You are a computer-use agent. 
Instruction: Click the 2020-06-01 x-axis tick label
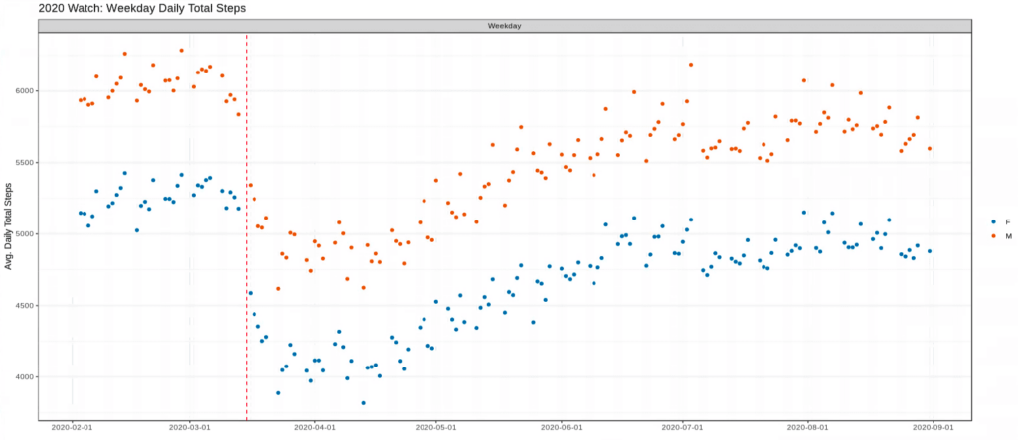(563, 427)
